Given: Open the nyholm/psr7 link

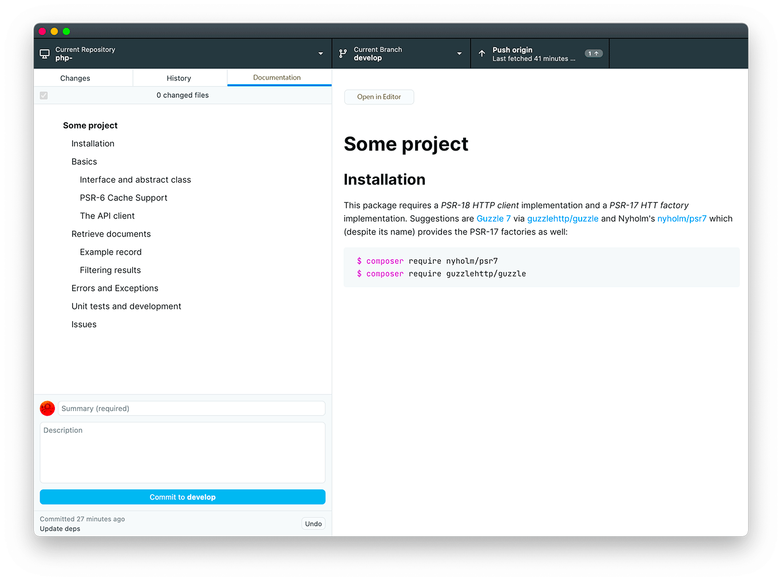Looking at the screenshot, I should click(x=682, y=219).
